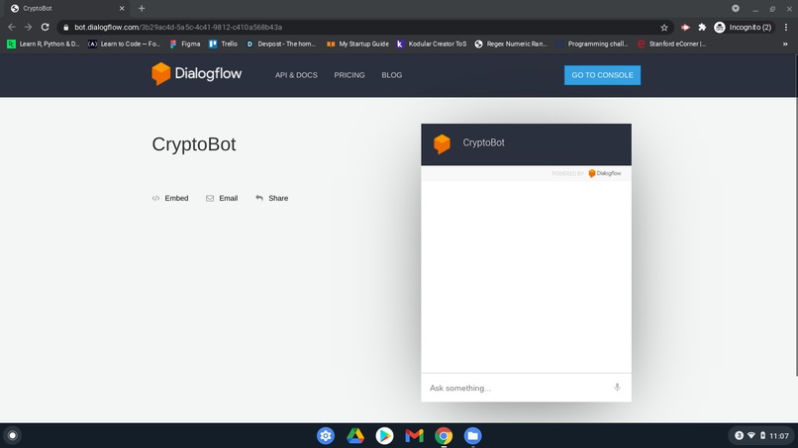The image size is (798, 448).
Task: Open the launcher circle button
Action: coord(13,436)
